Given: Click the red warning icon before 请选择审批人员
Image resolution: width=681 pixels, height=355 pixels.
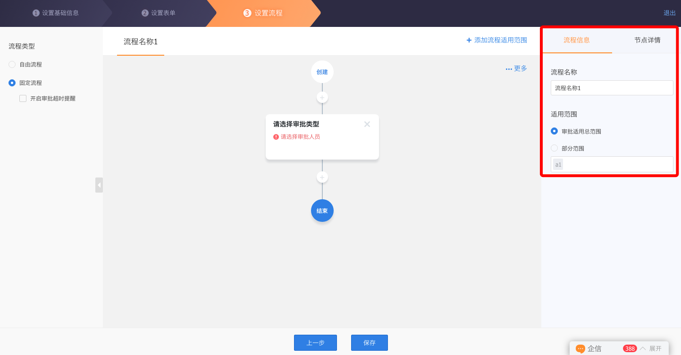Looking at the screenshot, I should [276, 137].
